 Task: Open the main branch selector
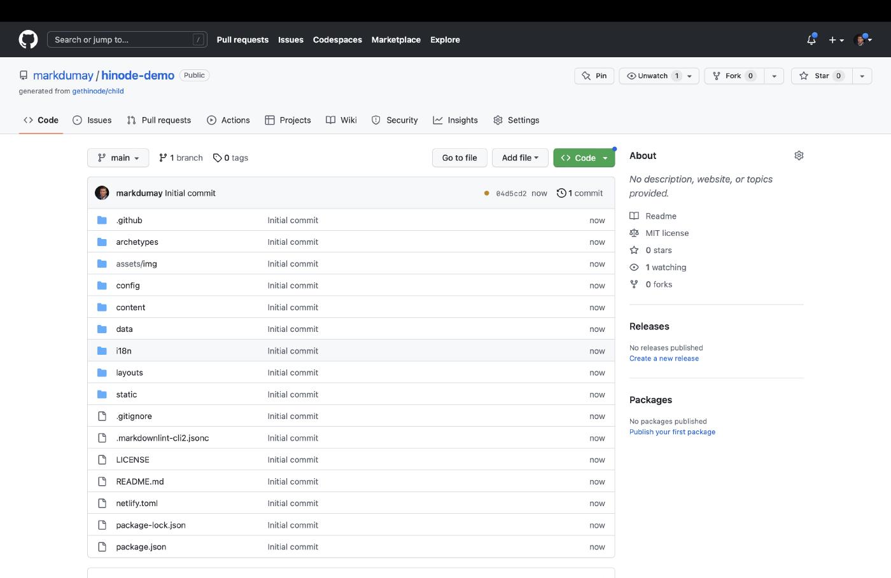point(118,158)
